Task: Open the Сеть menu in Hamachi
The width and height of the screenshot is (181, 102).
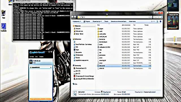Action: [x=36, y=57]
